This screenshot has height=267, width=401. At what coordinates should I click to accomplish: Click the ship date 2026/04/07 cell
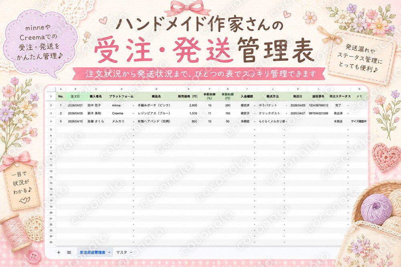pos(298,113)
